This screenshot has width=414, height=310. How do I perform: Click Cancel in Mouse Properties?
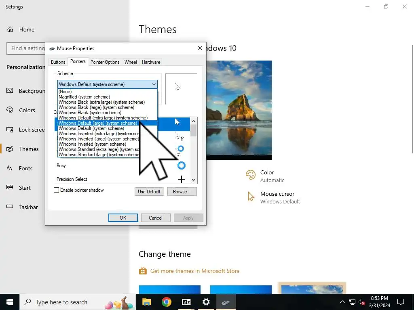point(156,218)
